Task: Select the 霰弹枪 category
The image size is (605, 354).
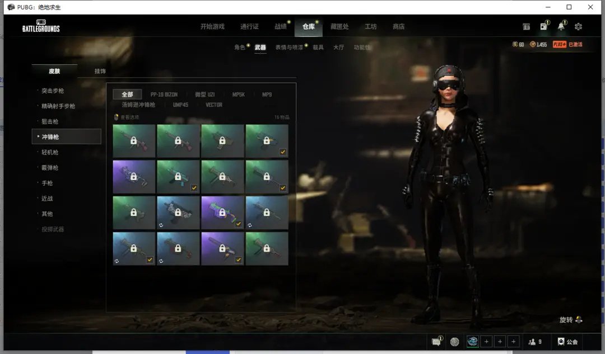Action: point(50,168)
